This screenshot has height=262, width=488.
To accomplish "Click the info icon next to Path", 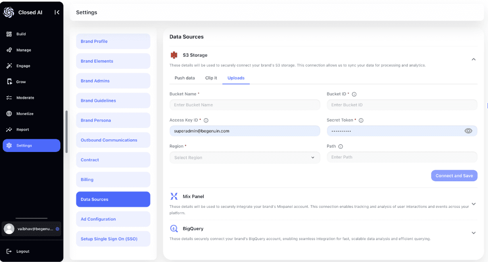I will click(x=340, y=146).
